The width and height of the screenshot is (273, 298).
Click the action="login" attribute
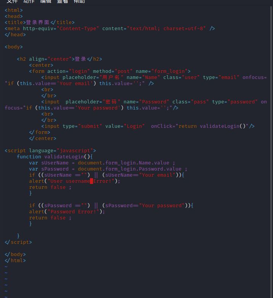(x=69, y=71)
